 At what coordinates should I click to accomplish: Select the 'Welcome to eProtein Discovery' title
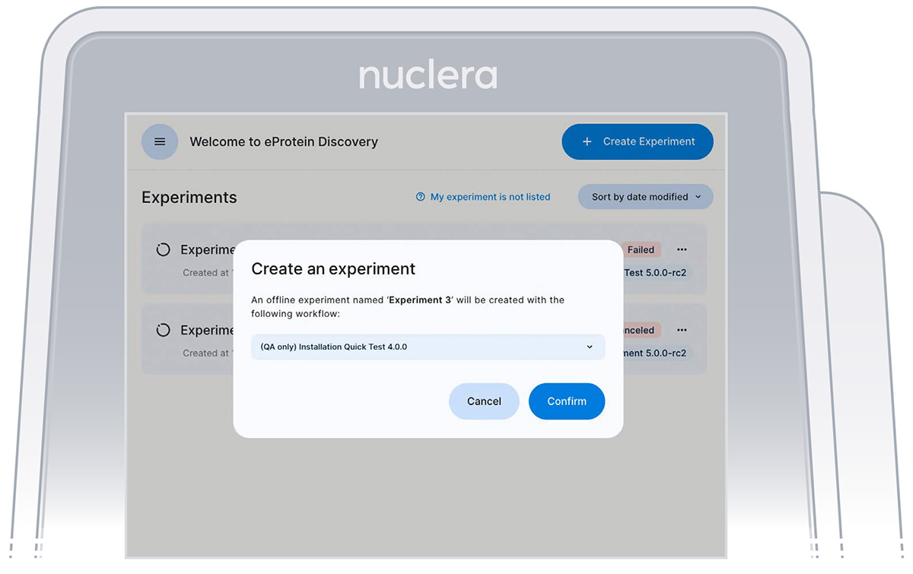point(284,141)
